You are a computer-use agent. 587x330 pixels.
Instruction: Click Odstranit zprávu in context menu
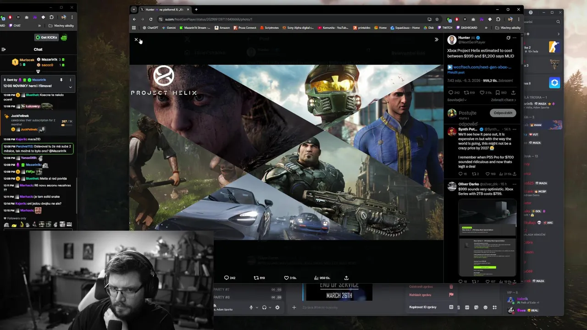tap(431, 286)
